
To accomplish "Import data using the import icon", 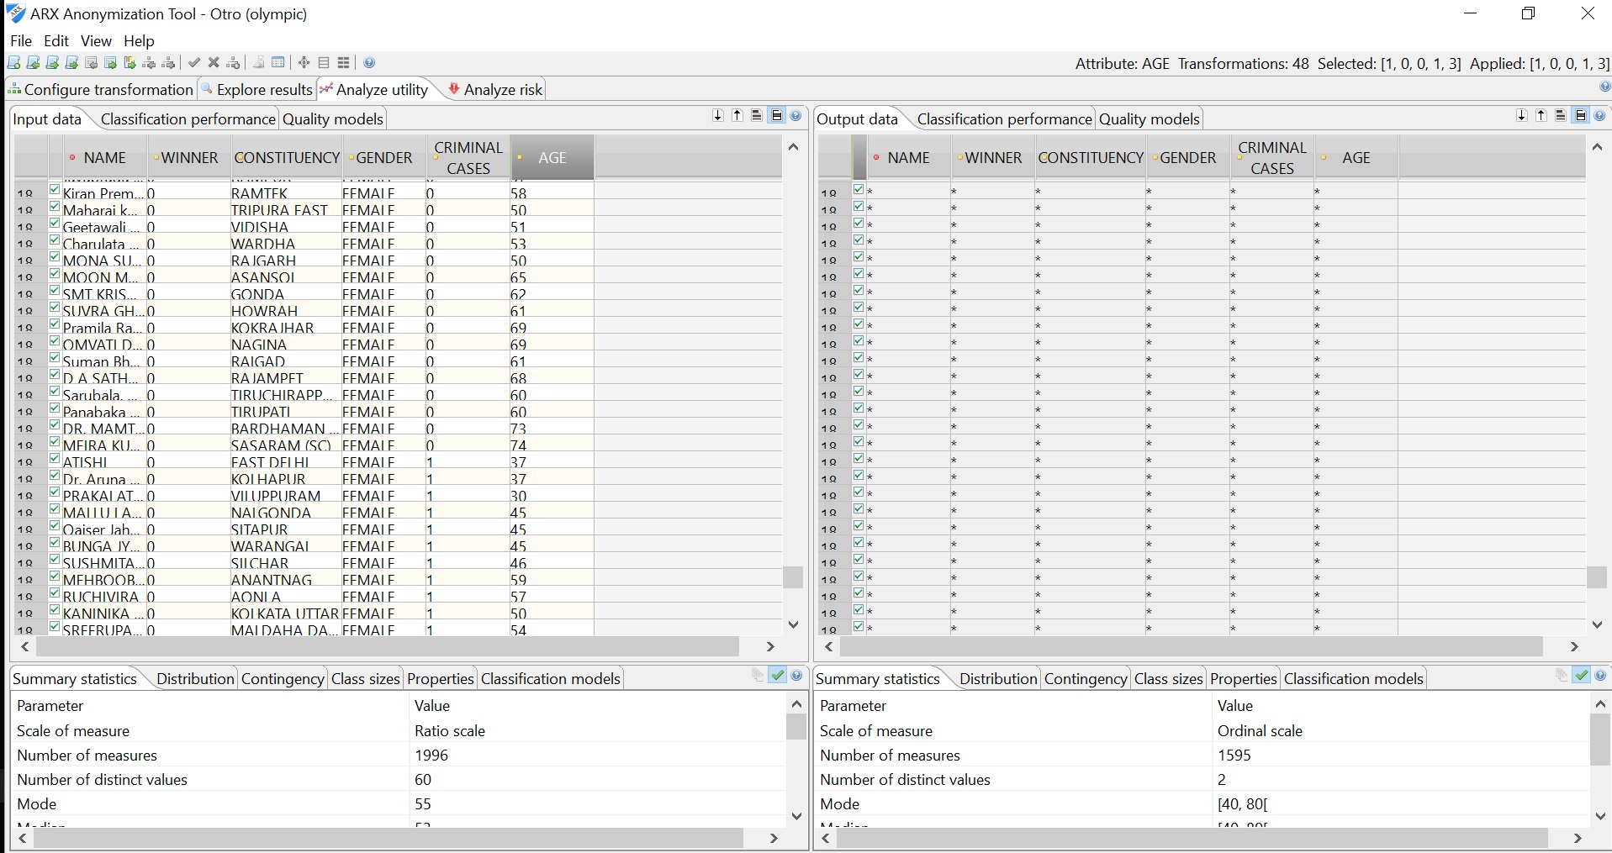I will point(90,62).
